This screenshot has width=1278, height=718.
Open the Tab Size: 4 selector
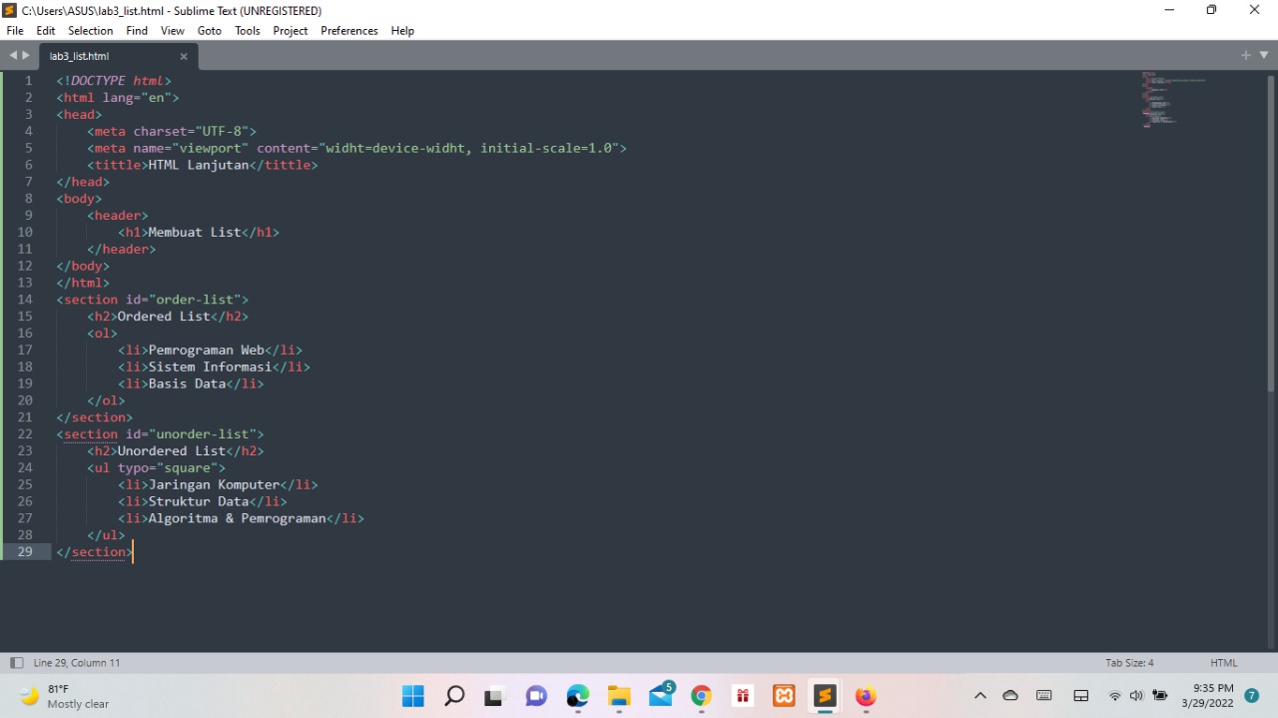point(1129,663)
